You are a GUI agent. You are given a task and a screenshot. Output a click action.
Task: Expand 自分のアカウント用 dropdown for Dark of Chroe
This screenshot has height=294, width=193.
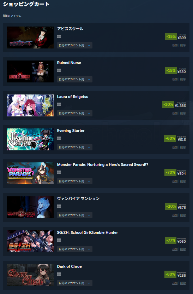74,283
